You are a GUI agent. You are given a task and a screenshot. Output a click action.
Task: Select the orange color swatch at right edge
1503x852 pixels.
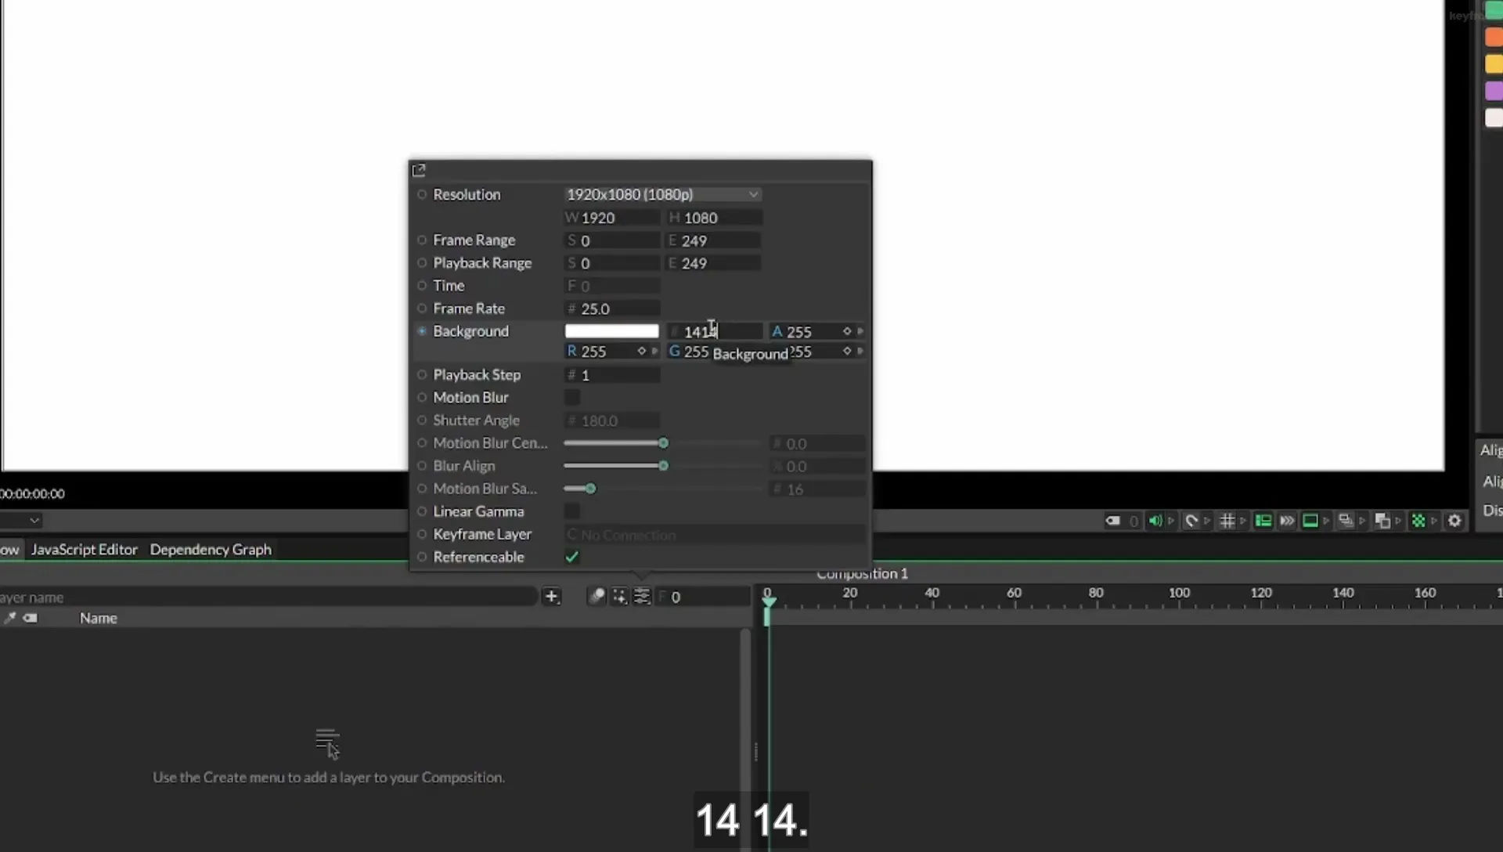pyautogui.click(x=1494, y=37)
